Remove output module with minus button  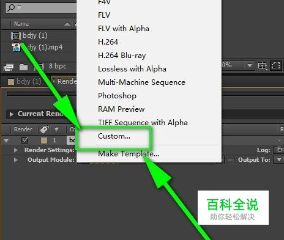230,160
